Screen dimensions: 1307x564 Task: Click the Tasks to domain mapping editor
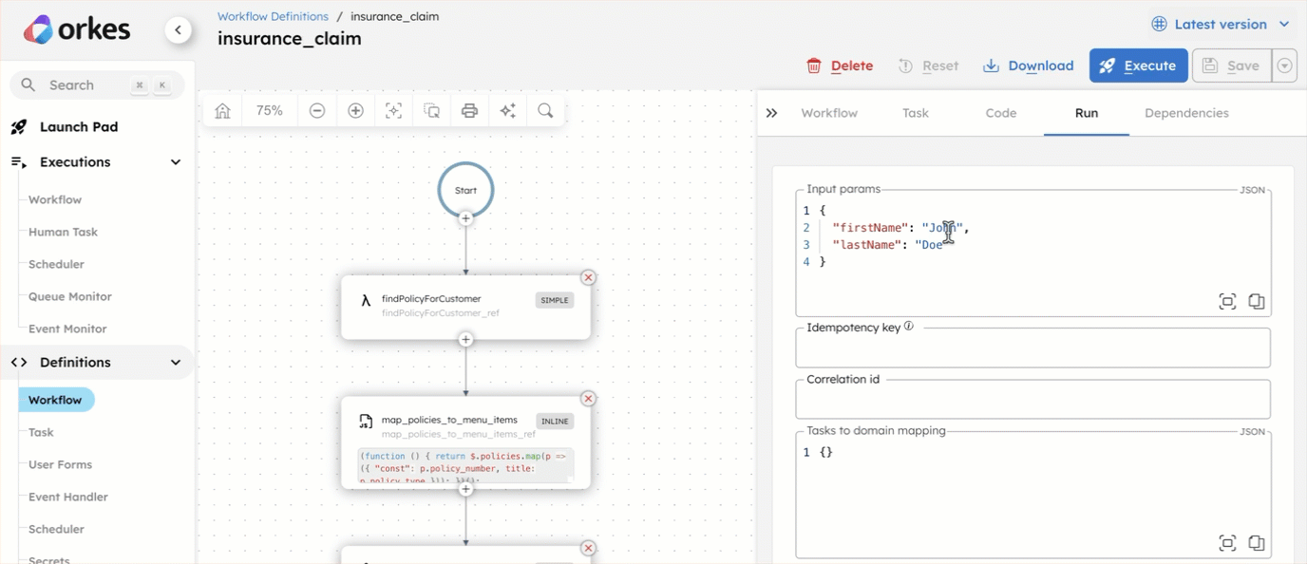(x=1032, y=495)
